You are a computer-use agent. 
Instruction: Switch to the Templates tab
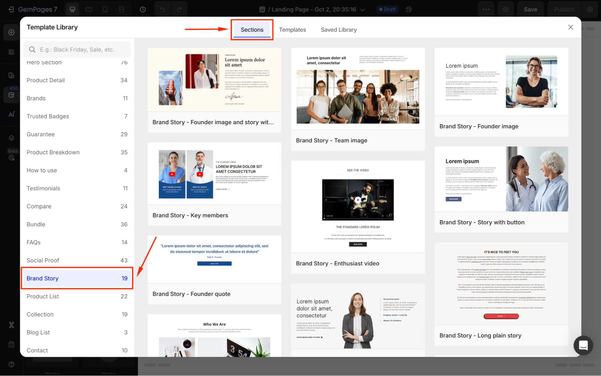point(292,30)
